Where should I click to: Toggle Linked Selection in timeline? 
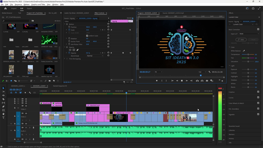point(21,93)
